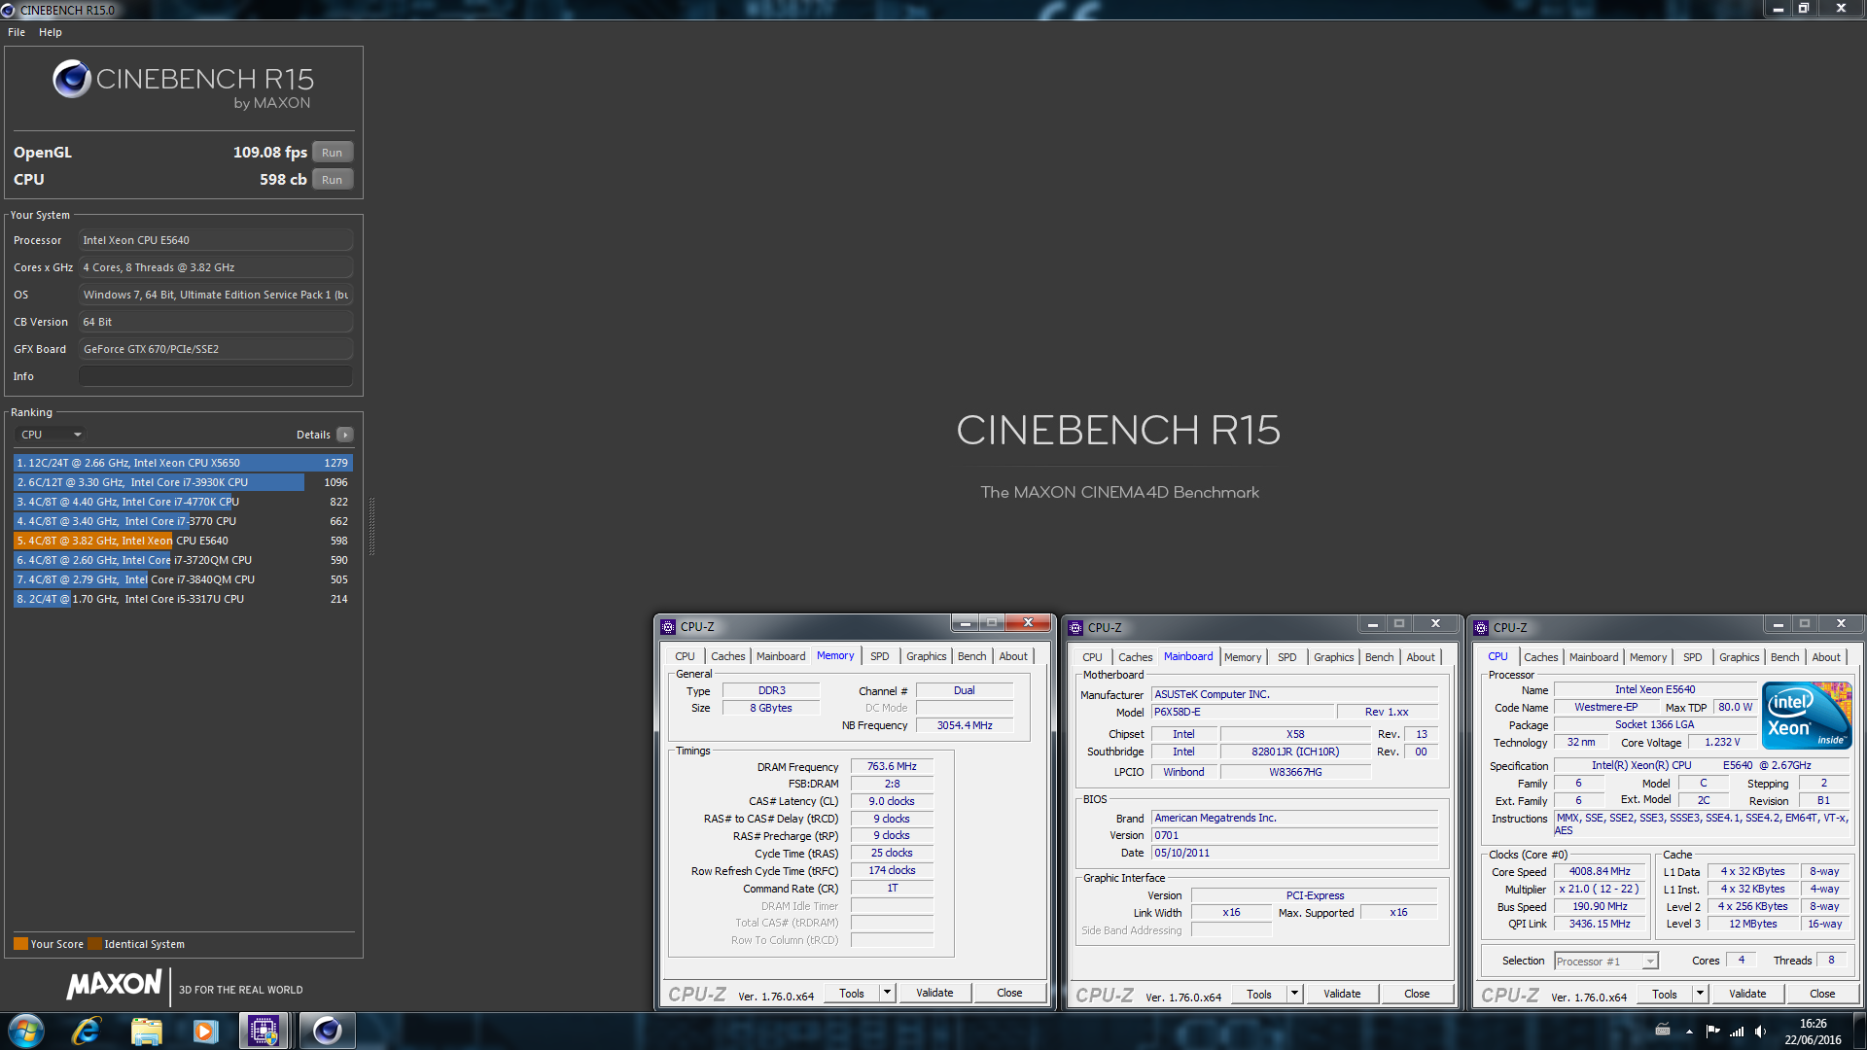
Task: Click the Action Center flag tray icon
Action: click(1712, 1032)
